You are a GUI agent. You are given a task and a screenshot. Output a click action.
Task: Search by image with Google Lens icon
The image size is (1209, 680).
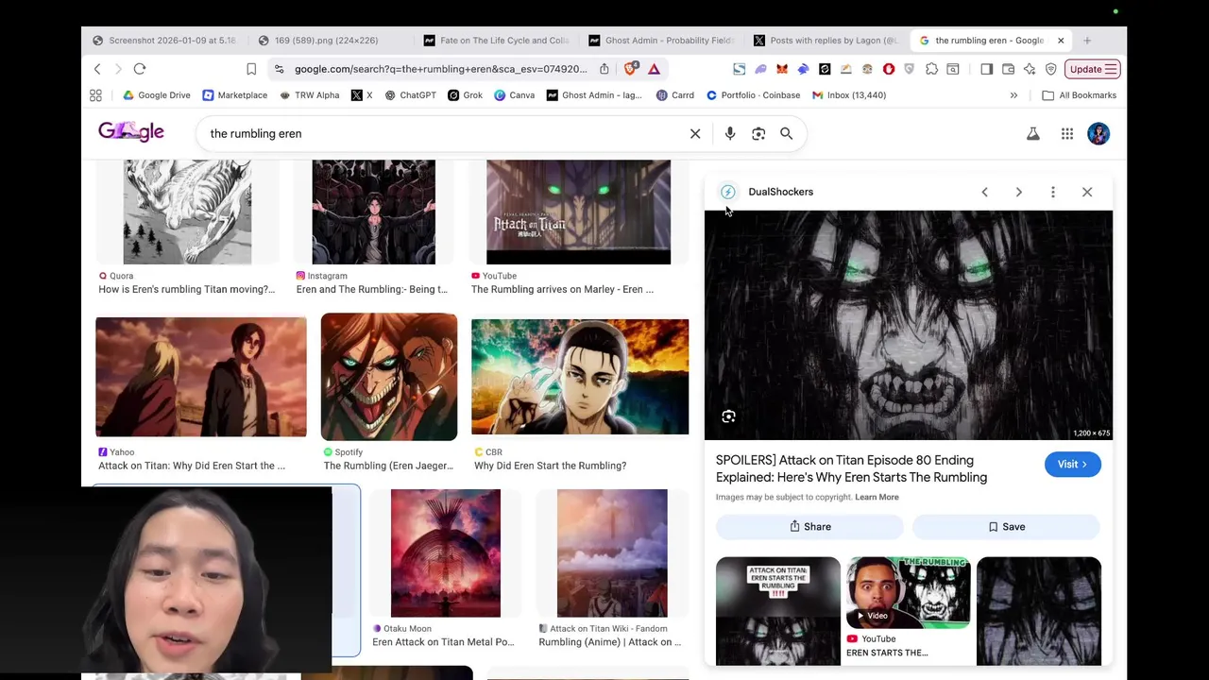[758, 134]
